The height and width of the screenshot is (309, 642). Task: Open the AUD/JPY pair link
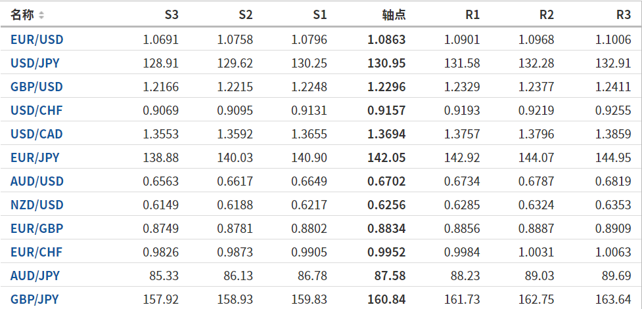[35, 276]
